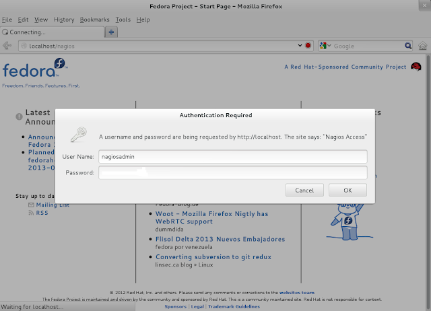This screenshot has width=431, height=311.
Task: Click 'linsec.ca blog » Linux' text
Action: pos(184,265)
